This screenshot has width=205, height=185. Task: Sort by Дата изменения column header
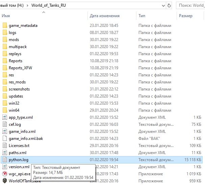(105, 16)
